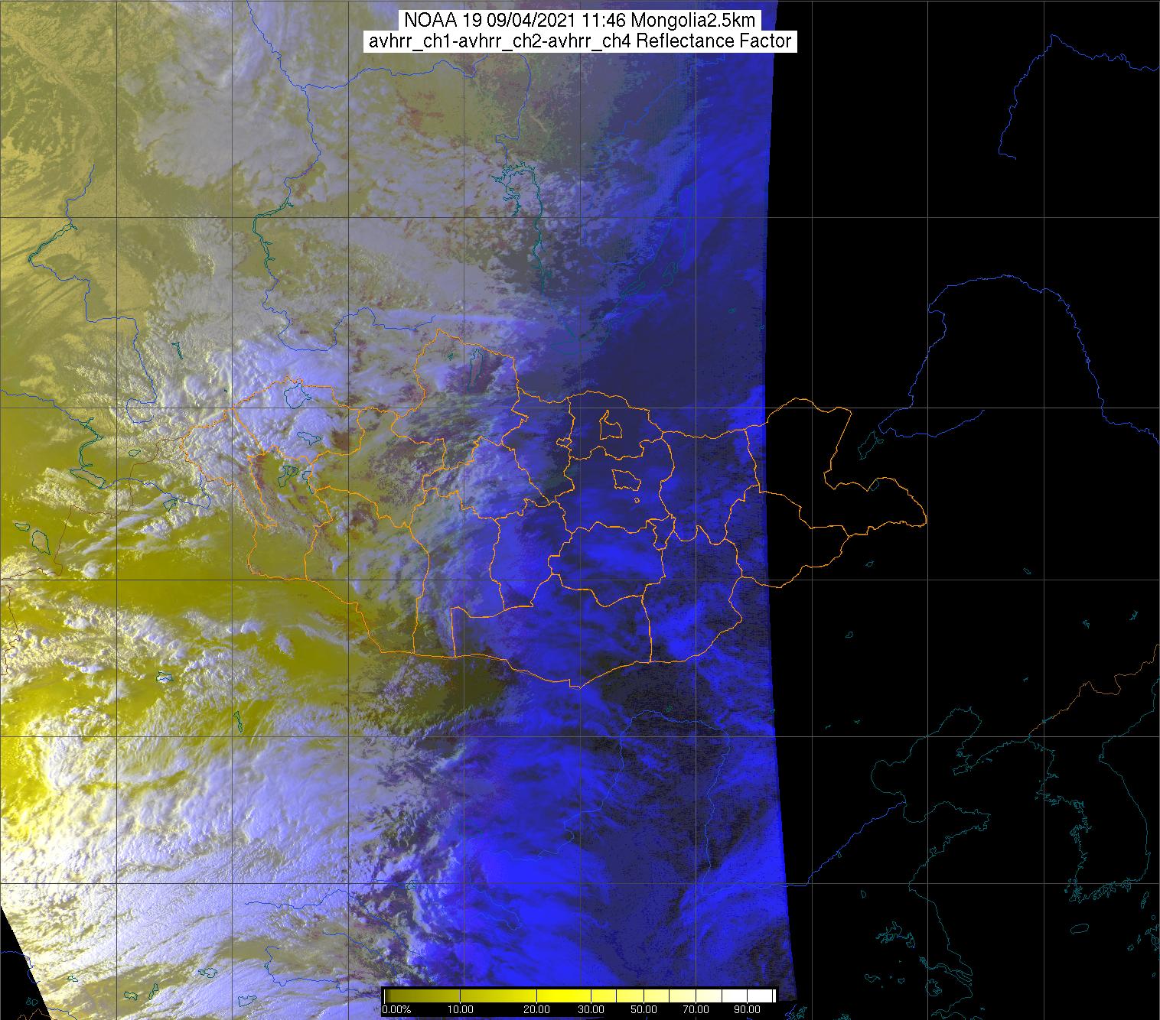Click the "50.00" colorbar label
This screenshot has height=1020, width=1160.
point(644,1009)
